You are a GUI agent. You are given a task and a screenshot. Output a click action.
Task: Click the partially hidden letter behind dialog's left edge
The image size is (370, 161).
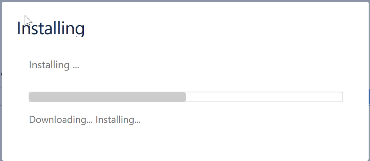point(1,73)
